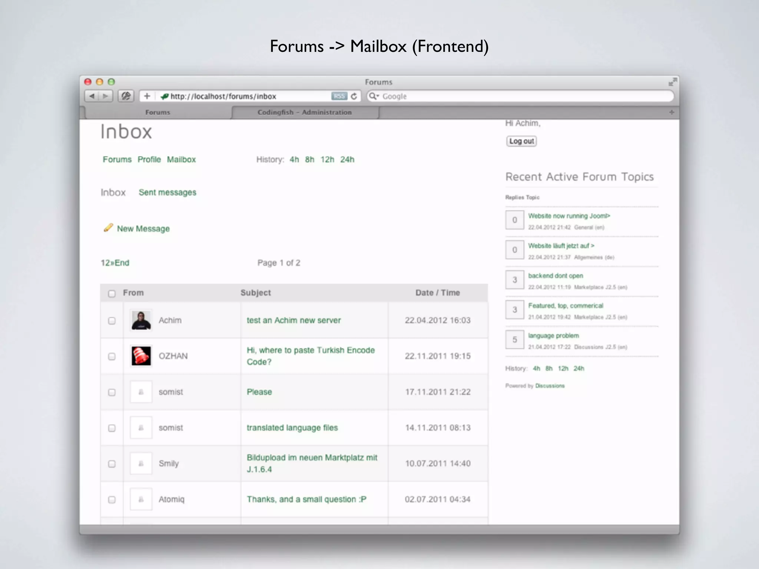Select top History 8h link

(x=310, y=159)
